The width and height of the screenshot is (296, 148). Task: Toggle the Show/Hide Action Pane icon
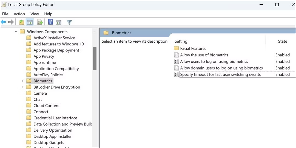[x=59, y=22]
